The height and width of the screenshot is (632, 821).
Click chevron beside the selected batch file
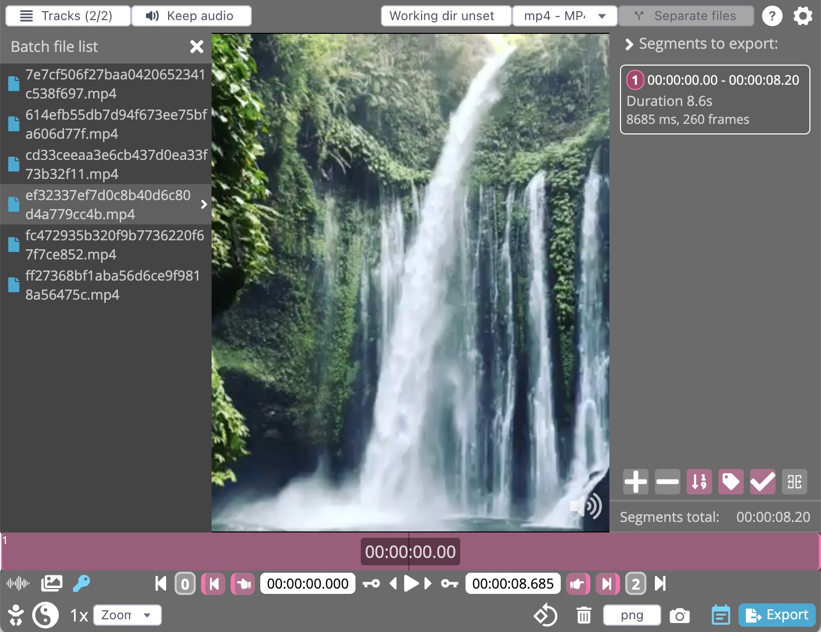(x=204, y=204)
